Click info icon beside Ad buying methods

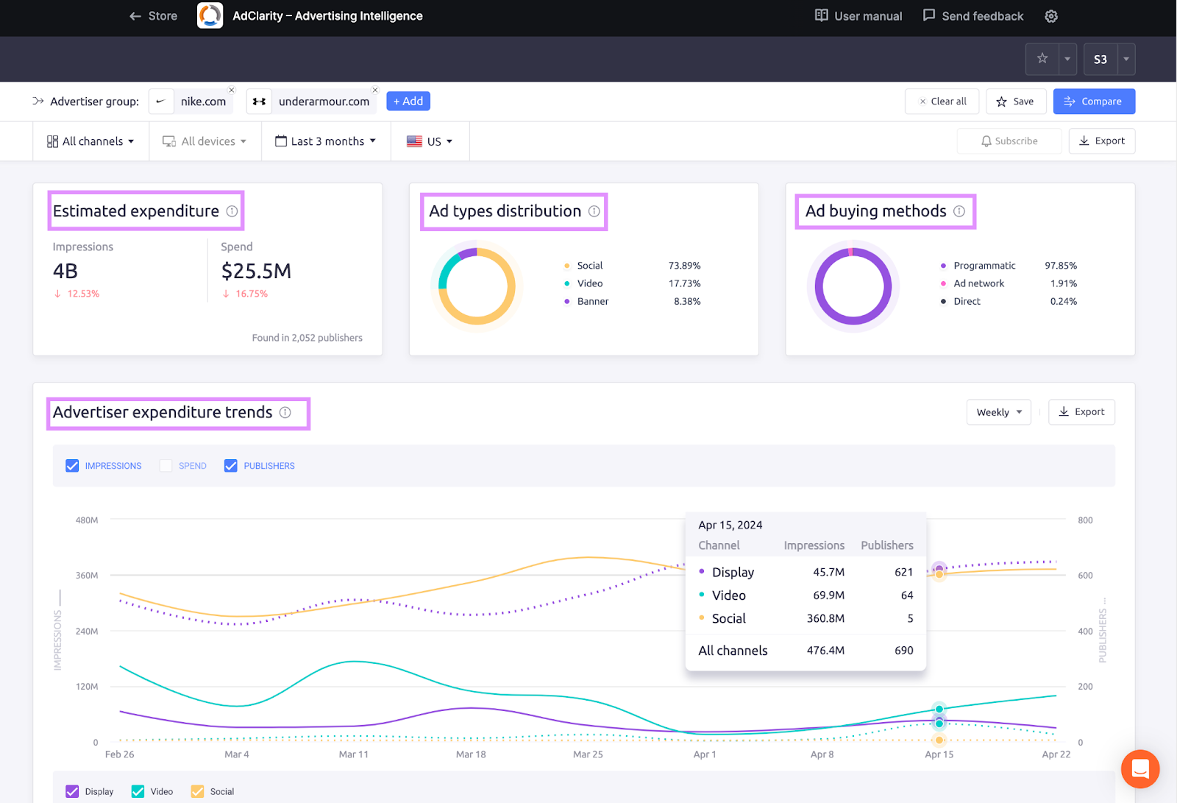pyautogui.click(x=959, y=211)
